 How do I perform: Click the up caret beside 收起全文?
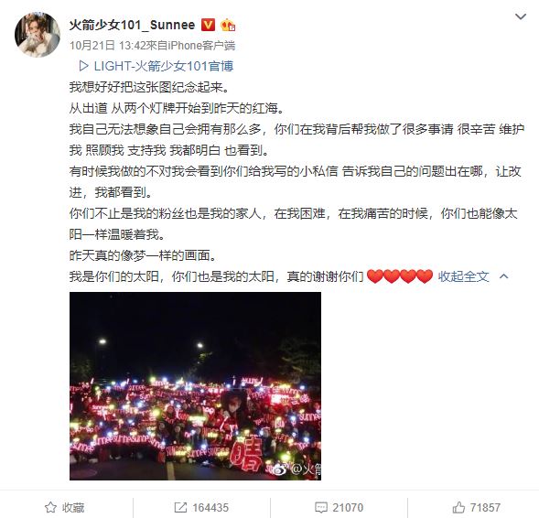(x=503, y=276)
